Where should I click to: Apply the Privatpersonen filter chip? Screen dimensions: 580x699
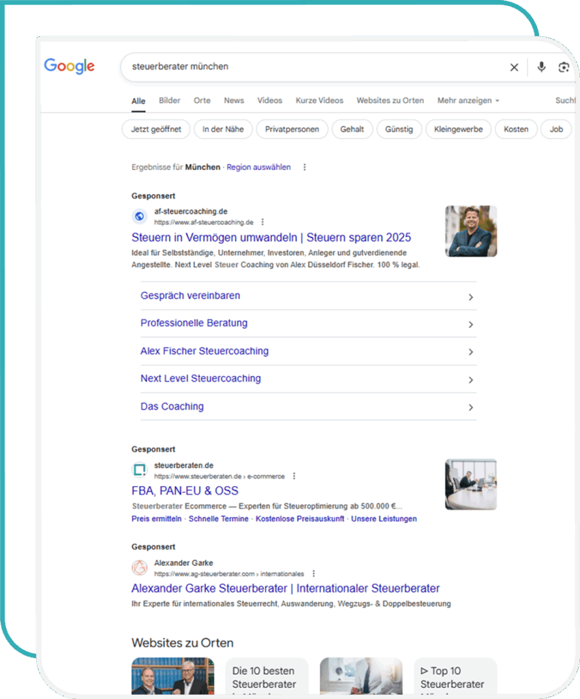(x=292, y=129)
